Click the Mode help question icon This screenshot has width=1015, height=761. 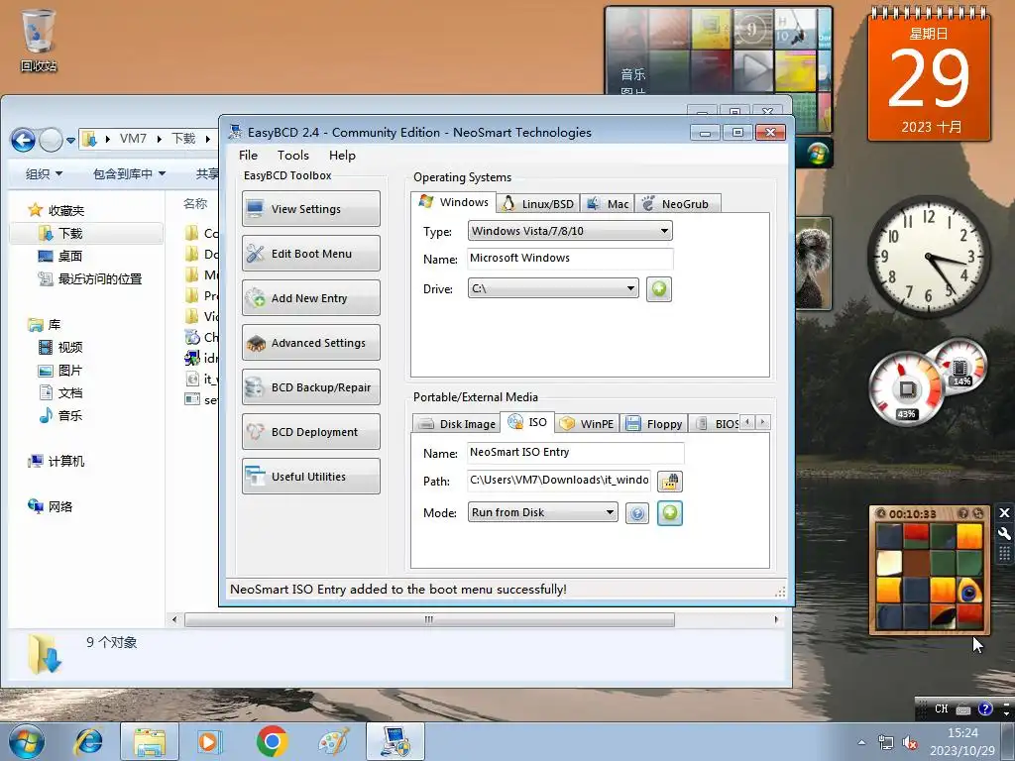pyautogui.click(x=637, y=514)
